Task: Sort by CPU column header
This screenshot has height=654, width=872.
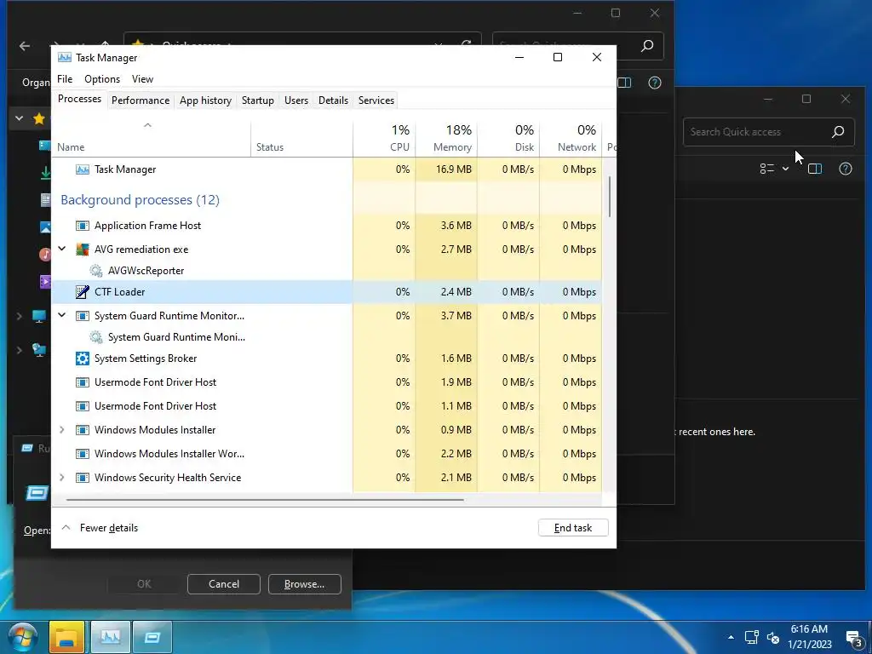Action: coord(384,138)
